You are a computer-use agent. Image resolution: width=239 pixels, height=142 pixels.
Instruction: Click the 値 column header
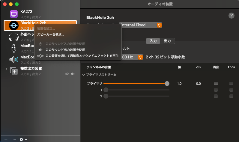point(179,67)
